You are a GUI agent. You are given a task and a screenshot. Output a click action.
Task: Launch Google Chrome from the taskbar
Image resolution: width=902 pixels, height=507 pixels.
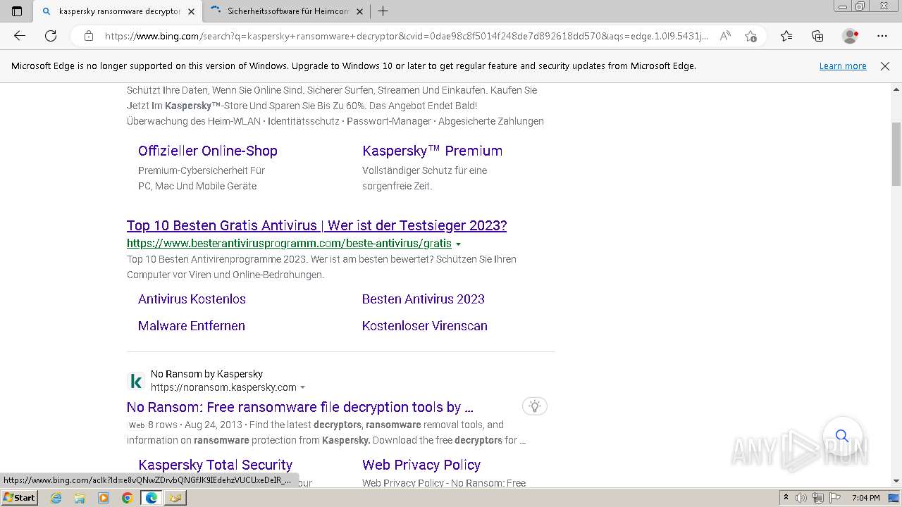(x=127, y=498)
